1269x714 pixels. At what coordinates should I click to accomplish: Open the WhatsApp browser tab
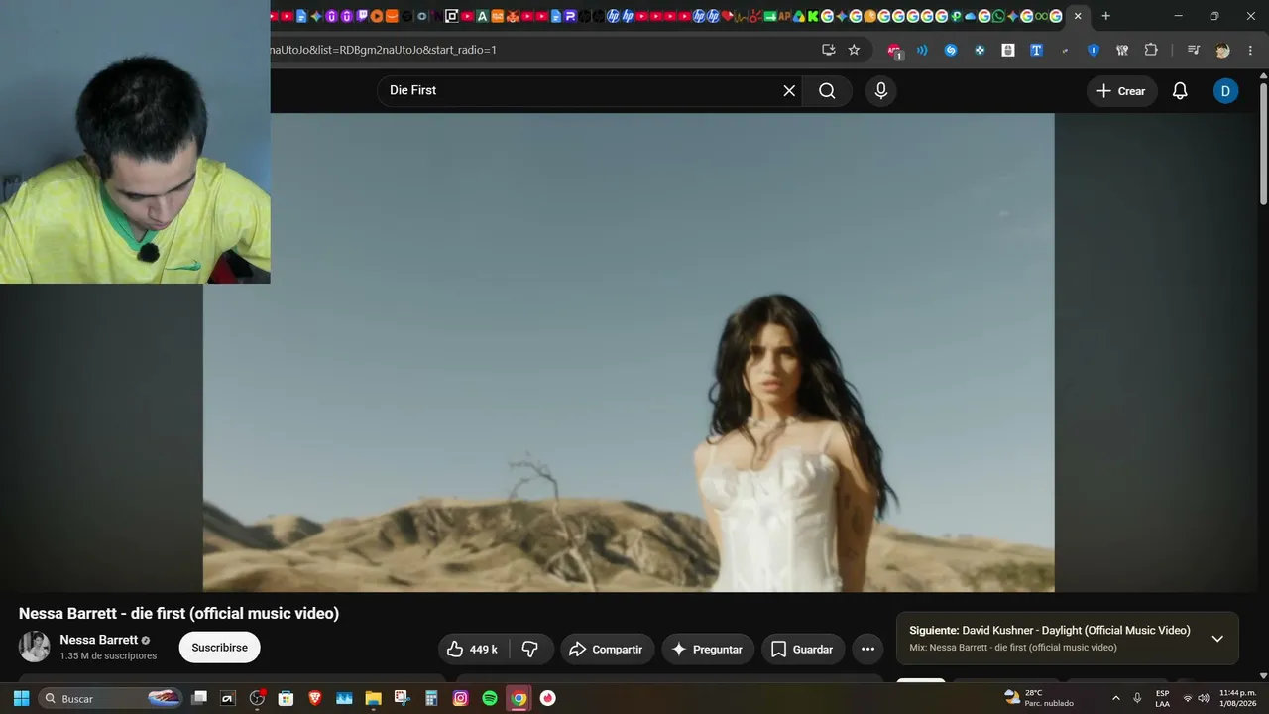(998, 16)
